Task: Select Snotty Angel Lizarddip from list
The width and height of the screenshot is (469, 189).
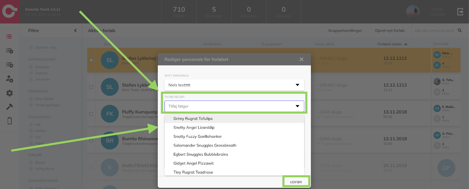Action: [194, 127]
